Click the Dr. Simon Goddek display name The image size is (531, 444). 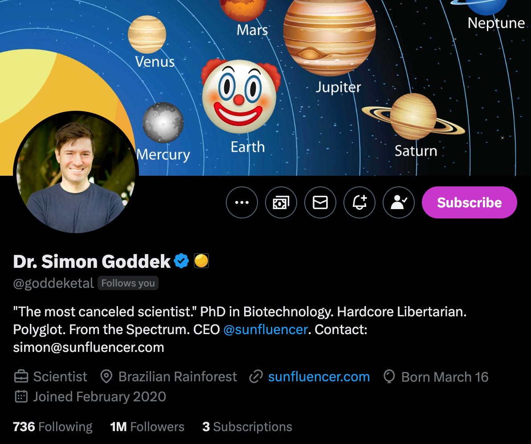[92, 261]
